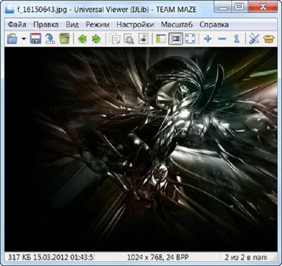Zoom out with the minus icon

[x=222, y=39]
